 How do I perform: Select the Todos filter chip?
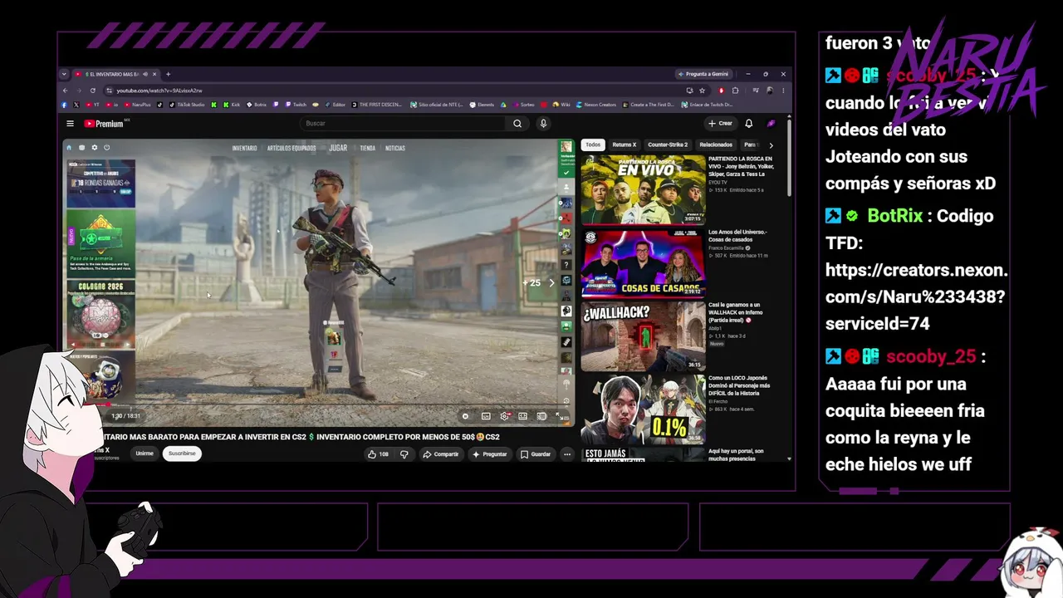tap(593, 145)
